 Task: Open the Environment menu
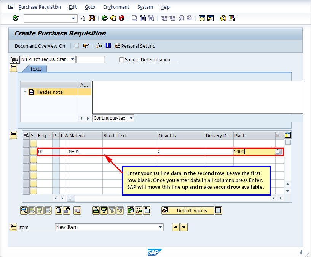point(116,7)
